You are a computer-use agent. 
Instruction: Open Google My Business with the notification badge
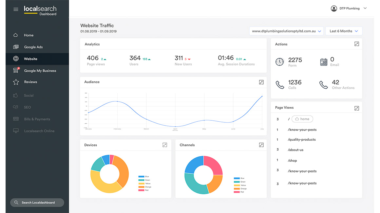point(16,70)
